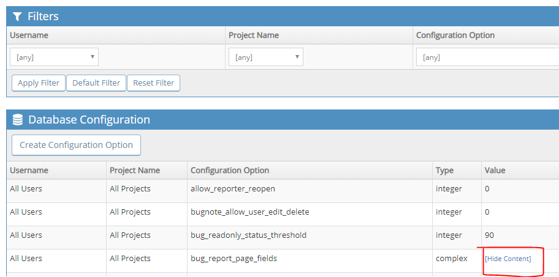Viewport: 559px width, 277px height.
Task: Click the table's Project Name column header
Action: pos(135,171)
